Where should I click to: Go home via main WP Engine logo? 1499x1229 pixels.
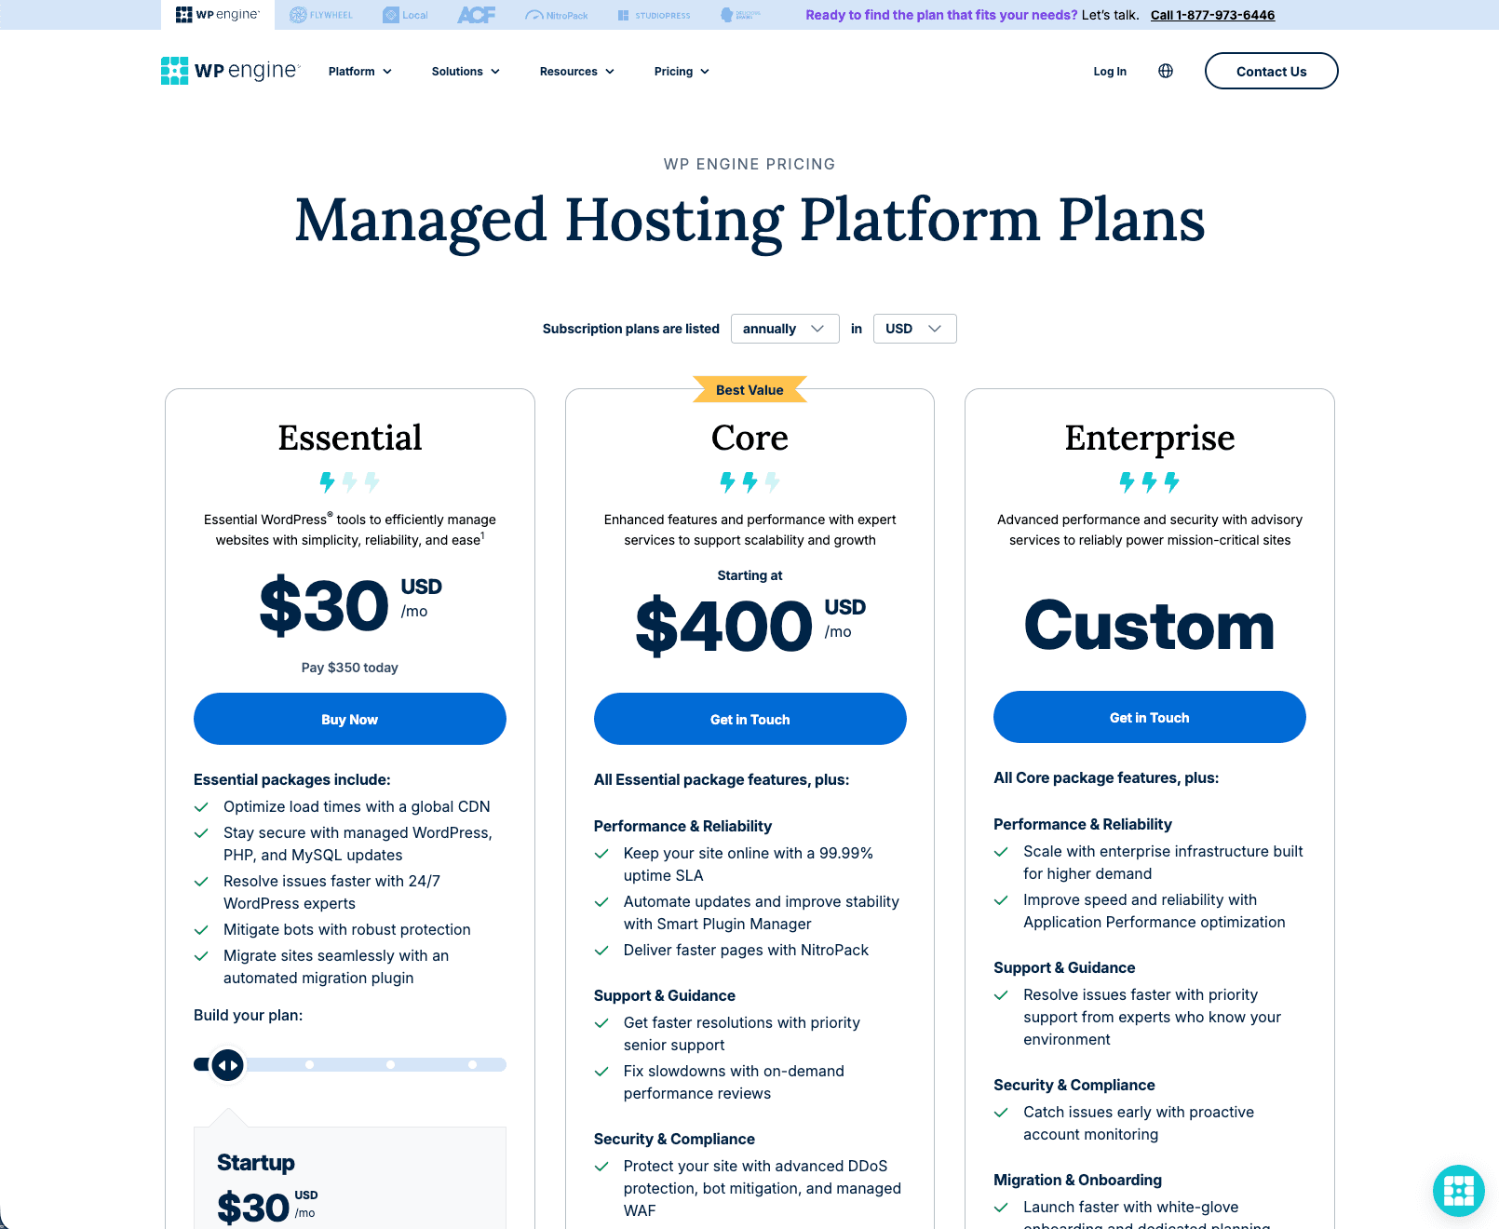click(x=230, y=71)
